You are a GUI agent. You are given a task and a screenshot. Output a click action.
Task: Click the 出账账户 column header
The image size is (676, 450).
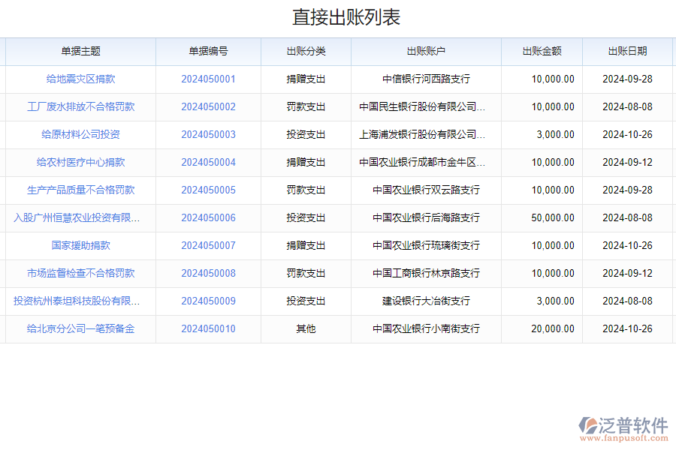426,51
